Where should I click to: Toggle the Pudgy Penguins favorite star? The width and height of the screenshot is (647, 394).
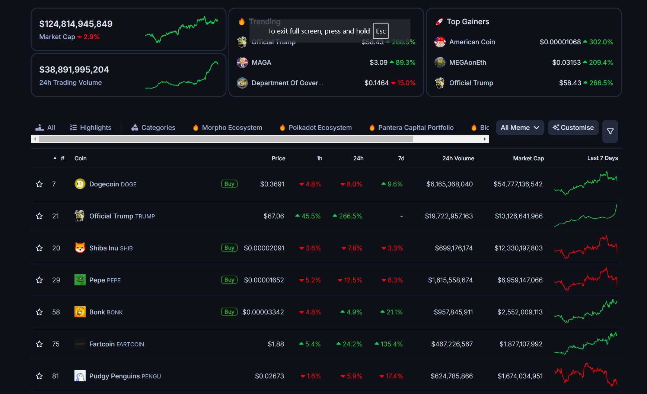(x=39, y=376)
